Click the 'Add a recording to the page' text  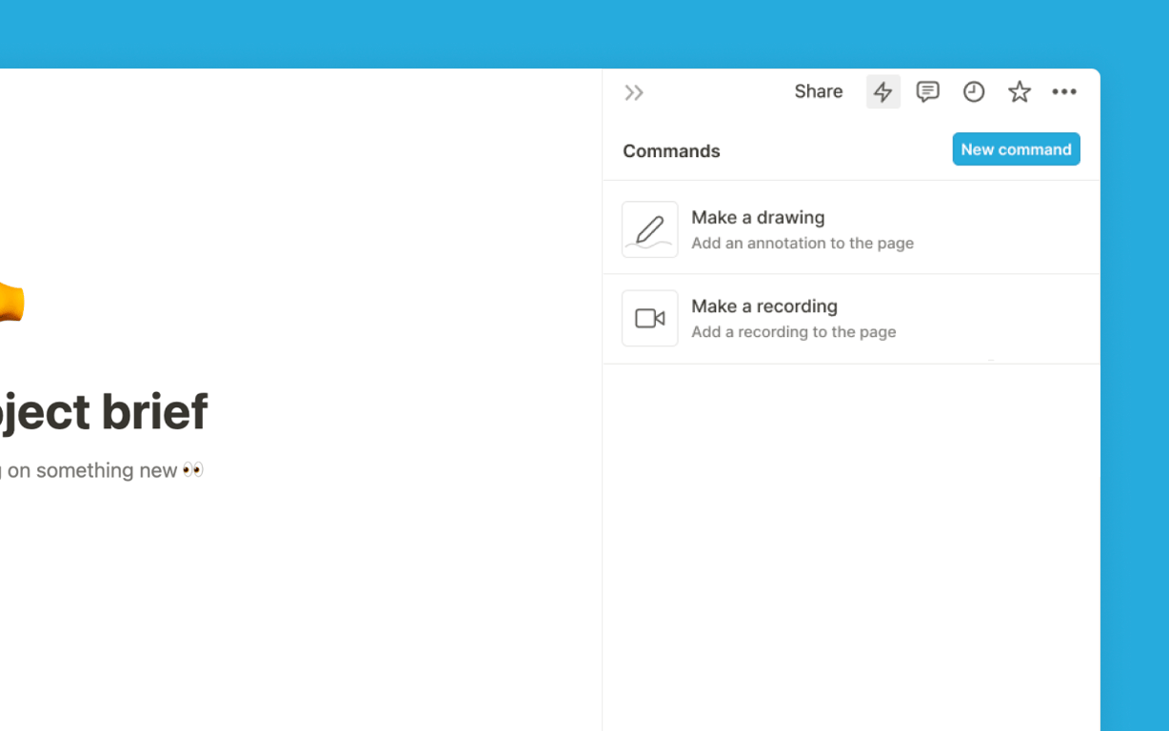tap(794, 332)
